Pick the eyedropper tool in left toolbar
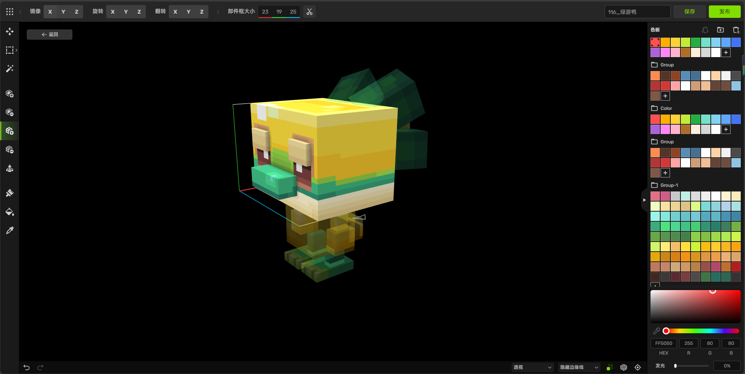Viewport: 745px width, 374px height. coord(10,230)
